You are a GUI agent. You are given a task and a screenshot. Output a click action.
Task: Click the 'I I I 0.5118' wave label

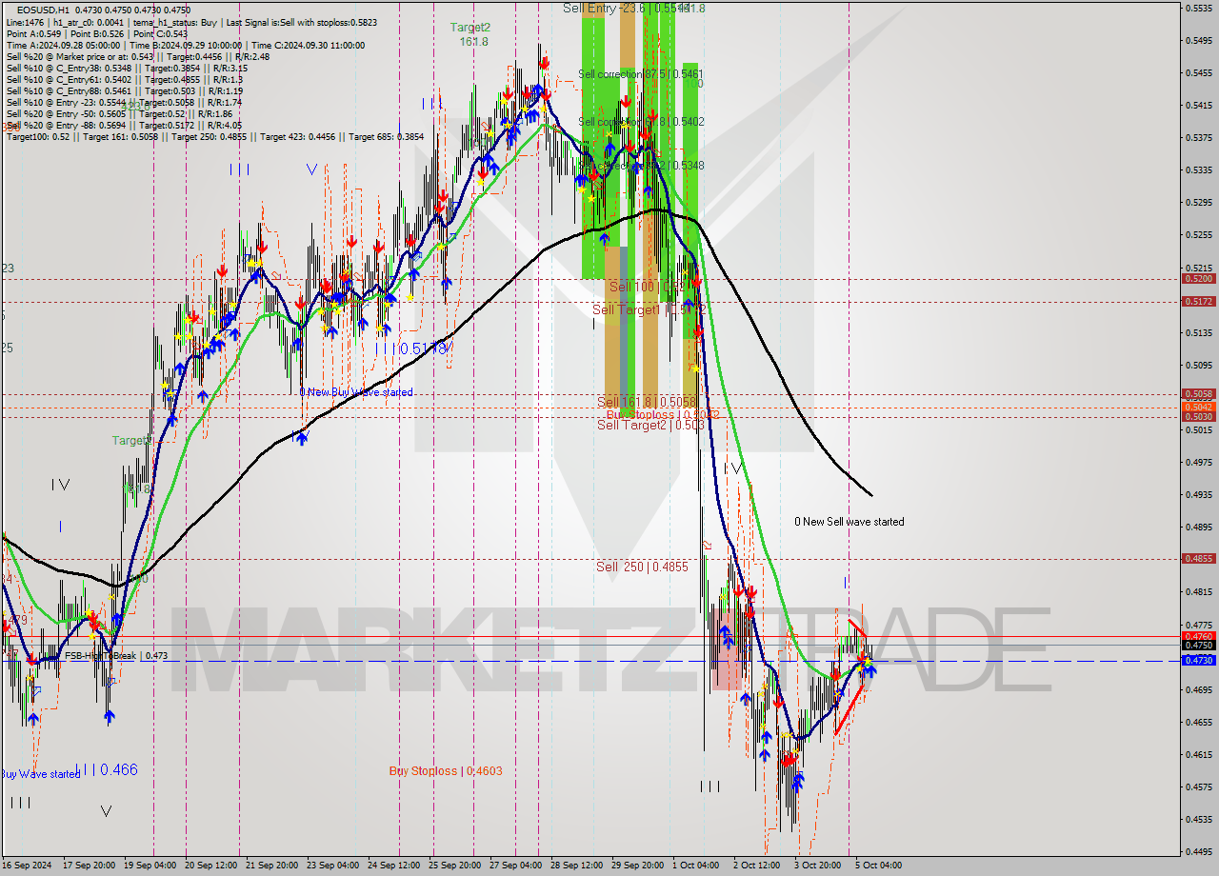tap(411, 348)
